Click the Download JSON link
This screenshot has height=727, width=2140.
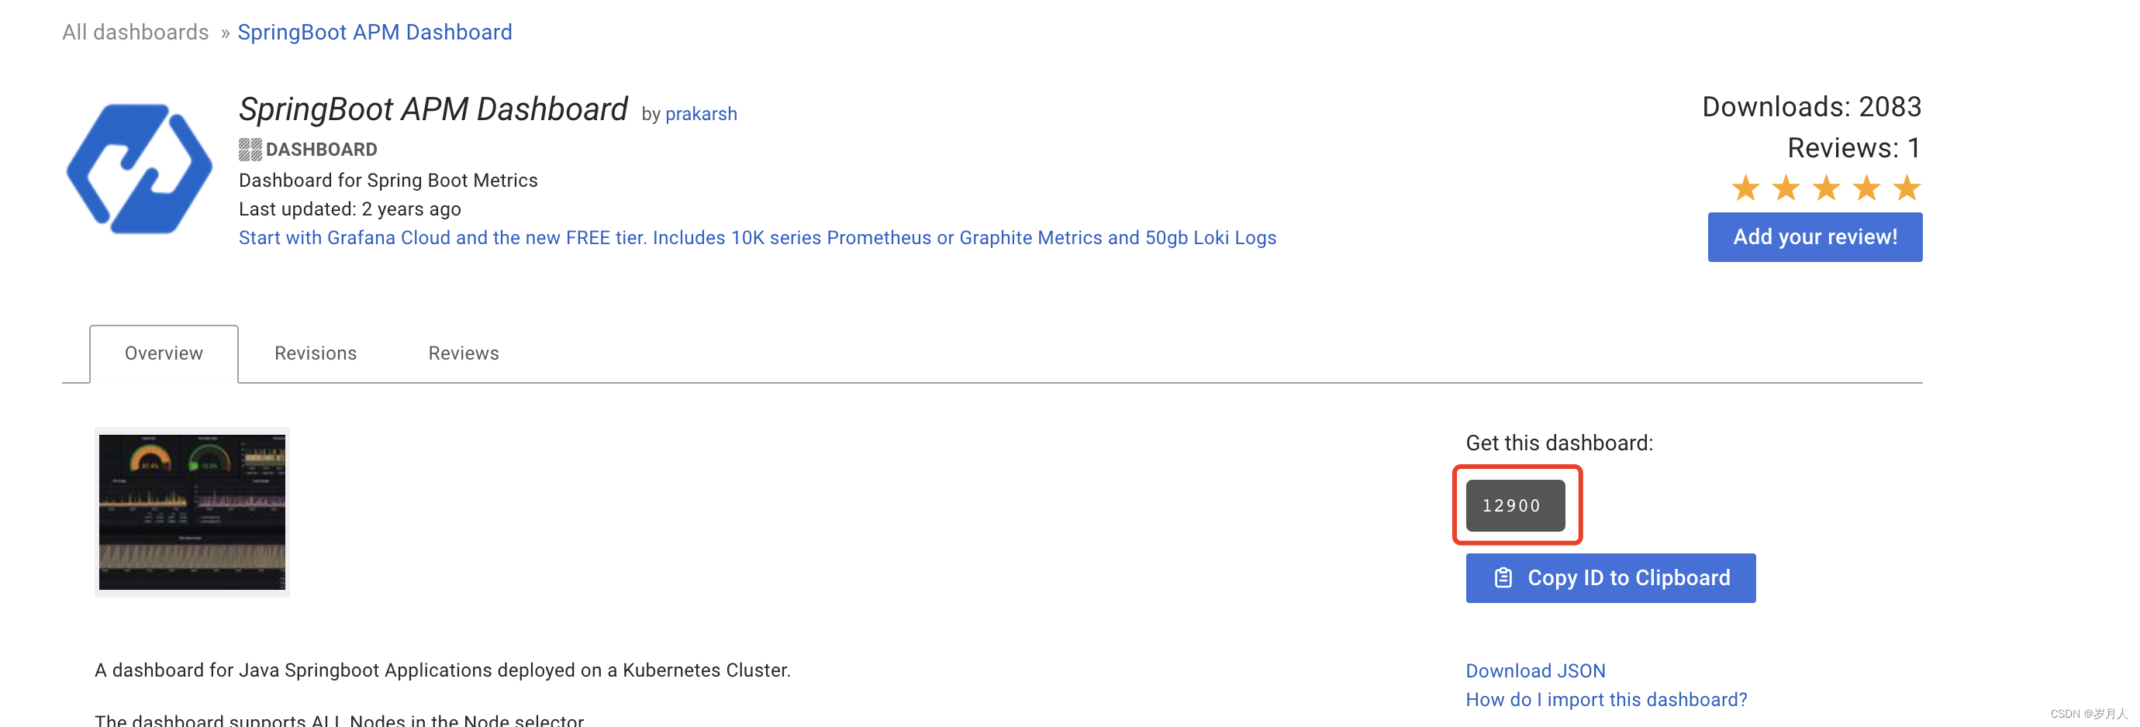pos(1535,670)
